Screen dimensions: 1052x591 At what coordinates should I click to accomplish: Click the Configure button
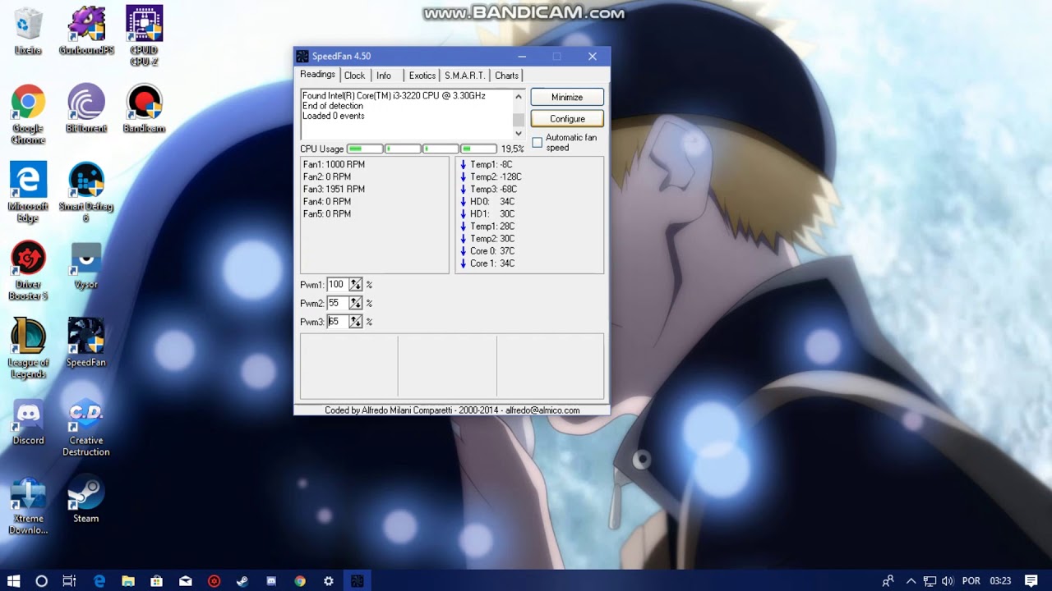pos(567,119)
